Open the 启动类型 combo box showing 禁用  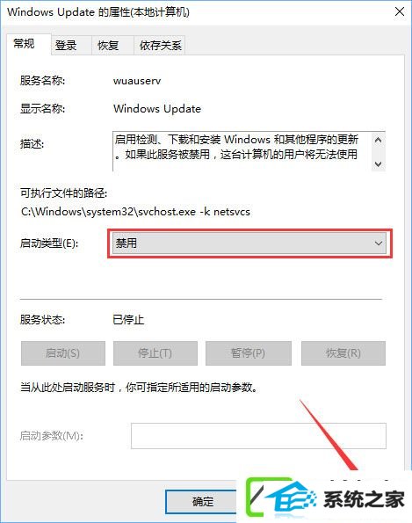click(249, 243)
